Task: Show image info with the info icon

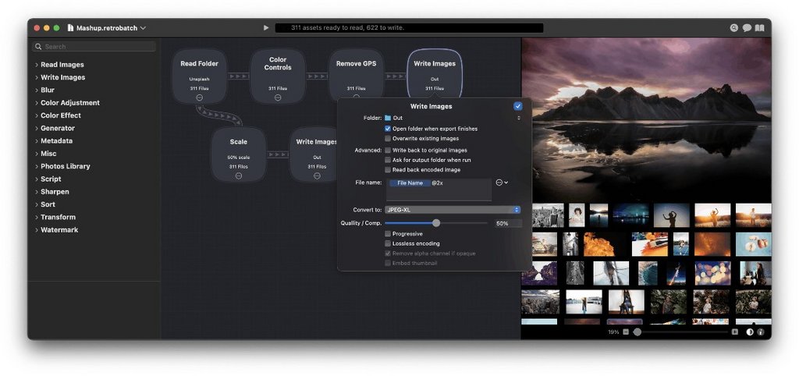Action: point(760,332)
